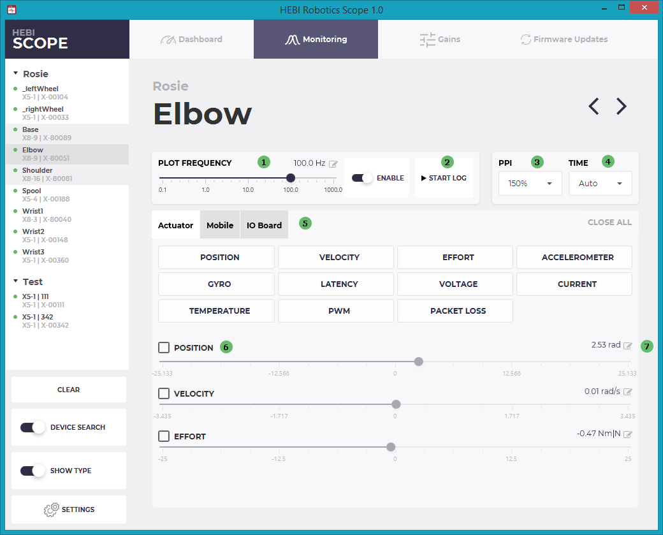Turn off the DEVICE SEARCH toggle
Screen dimensions: 663x535
click(32, 427)
